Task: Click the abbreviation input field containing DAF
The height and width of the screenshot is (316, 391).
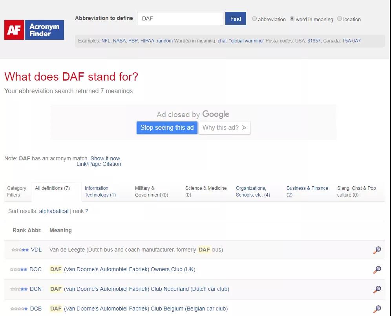Action: 180,18
